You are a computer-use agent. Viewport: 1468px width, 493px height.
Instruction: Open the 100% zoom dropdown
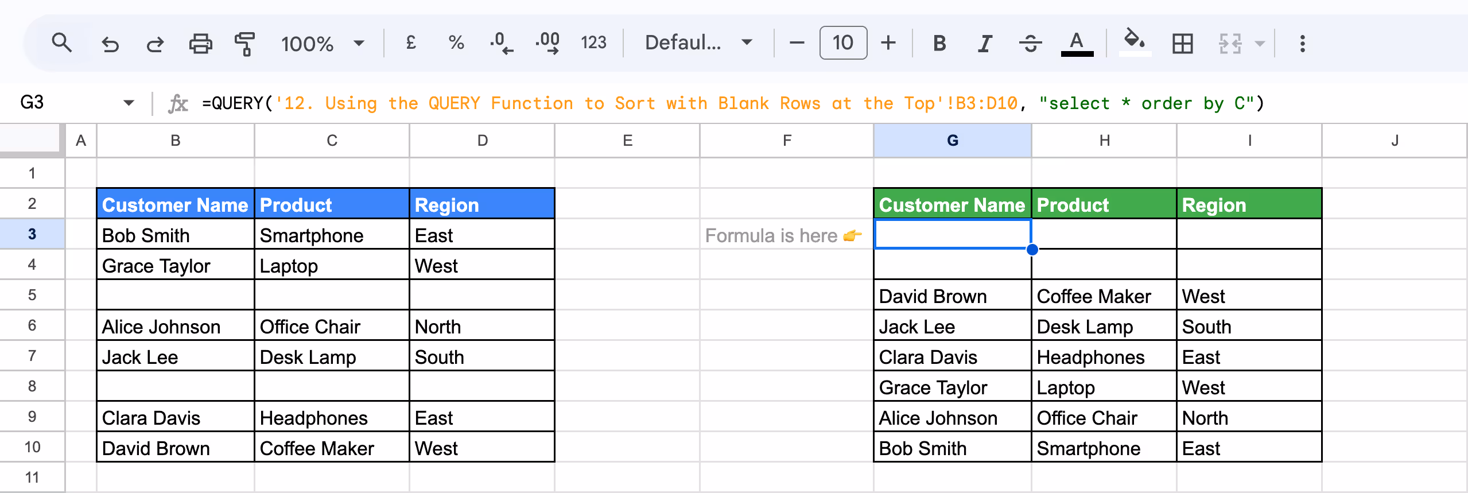coord(323,44)
